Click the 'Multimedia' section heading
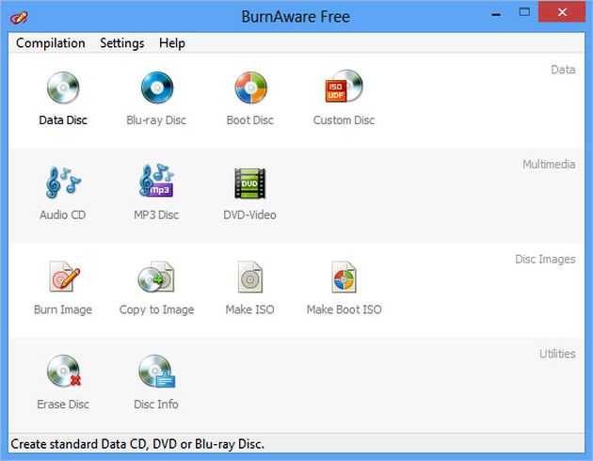Screen dimensions: 593x461 (x=549, y=165)
